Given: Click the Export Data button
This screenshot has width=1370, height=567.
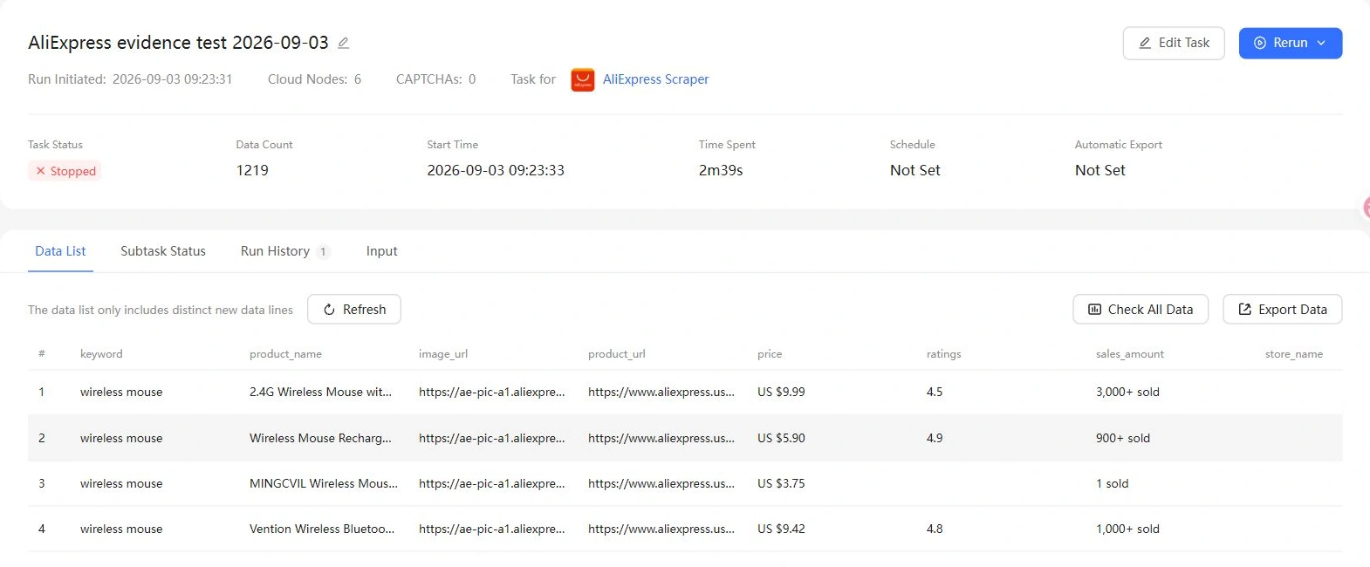Looking at the screenshot, I should 1283,310.
